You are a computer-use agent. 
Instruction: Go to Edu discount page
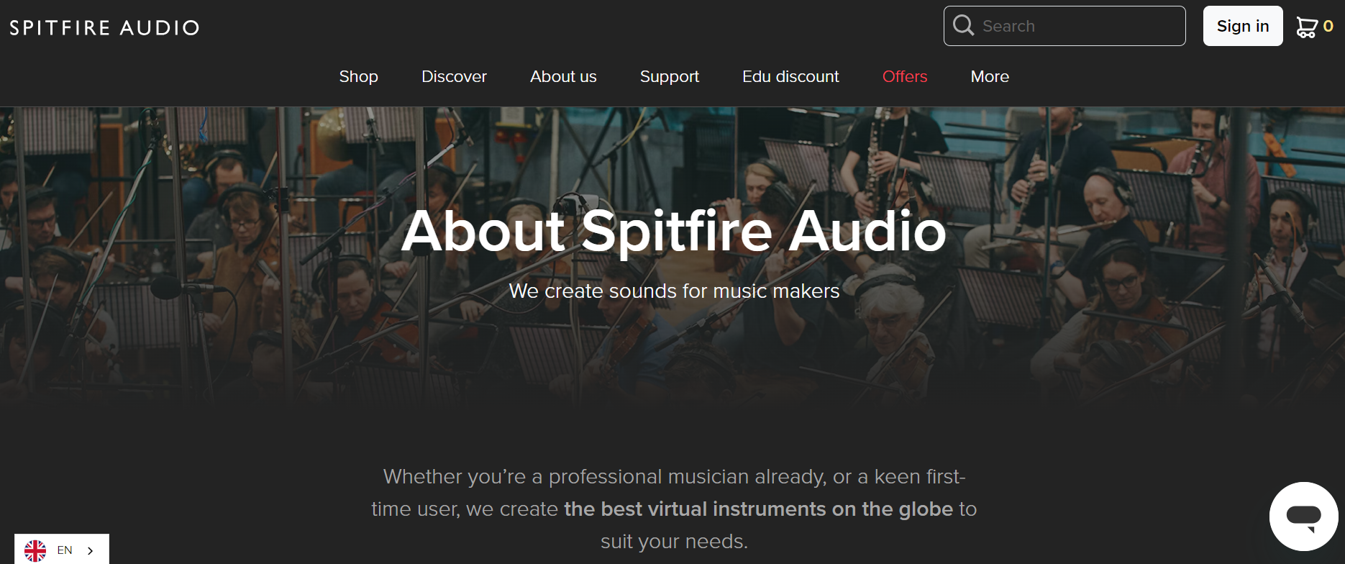point(790,76)
